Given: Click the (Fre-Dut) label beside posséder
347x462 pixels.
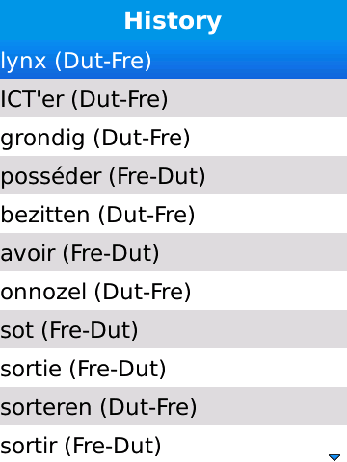Looking at the screenshot, I should point(157,176).
